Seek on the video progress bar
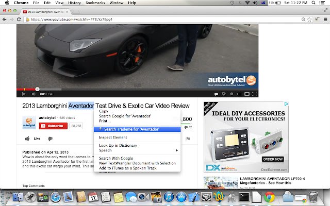The height and width of the screenshot is (206, 330). point(138,89)
